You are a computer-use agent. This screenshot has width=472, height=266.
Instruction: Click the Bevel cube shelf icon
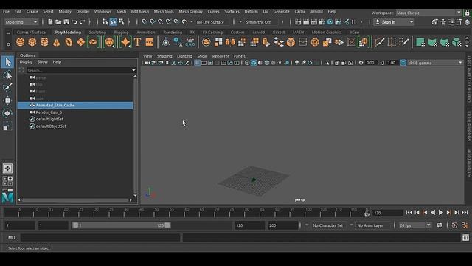pyautogui.click(x=291, y=42)
